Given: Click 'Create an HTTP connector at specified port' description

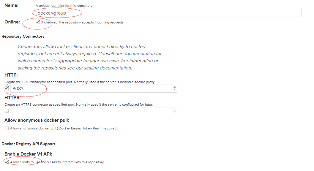Looking at the screenshot, I should coord(80,82).
